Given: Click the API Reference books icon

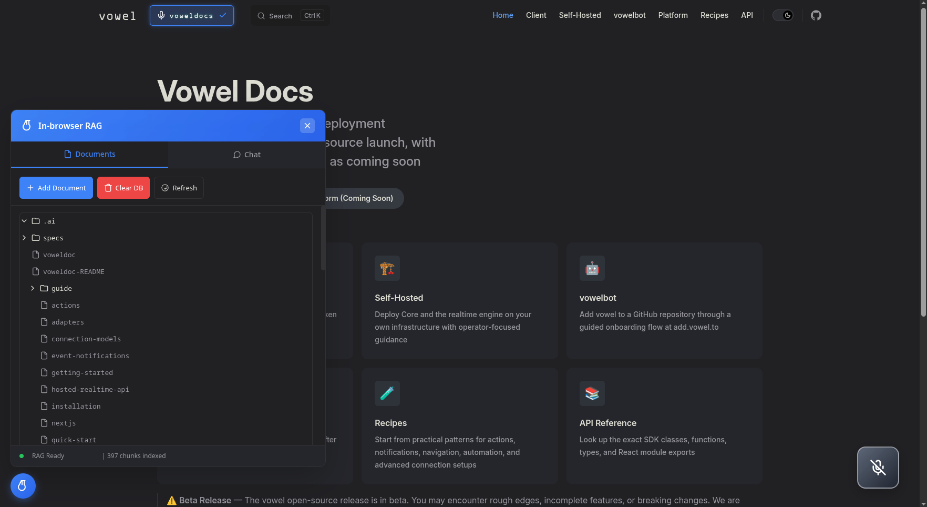Looking at the screenshot, I should coord(592,393).
